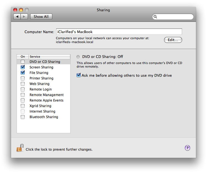
Task: Select Web Sharing in the service list
Action: pos(40,84)
